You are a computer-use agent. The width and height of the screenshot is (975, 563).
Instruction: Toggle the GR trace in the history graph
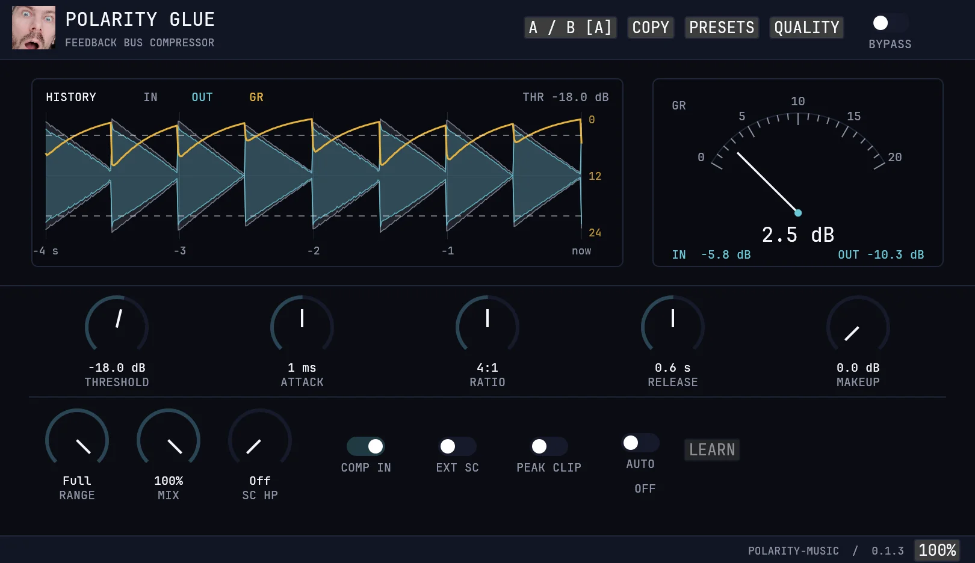[x=256, y=97]
